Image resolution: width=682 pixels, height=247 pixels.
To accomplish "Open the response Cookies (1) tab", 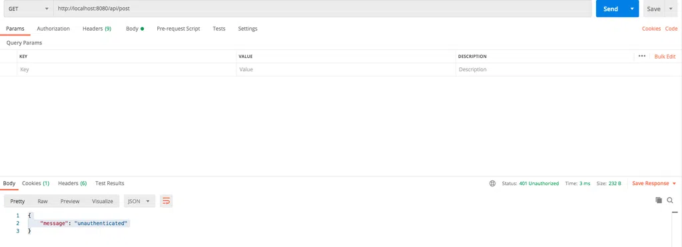I will click(x=36, y=183).
